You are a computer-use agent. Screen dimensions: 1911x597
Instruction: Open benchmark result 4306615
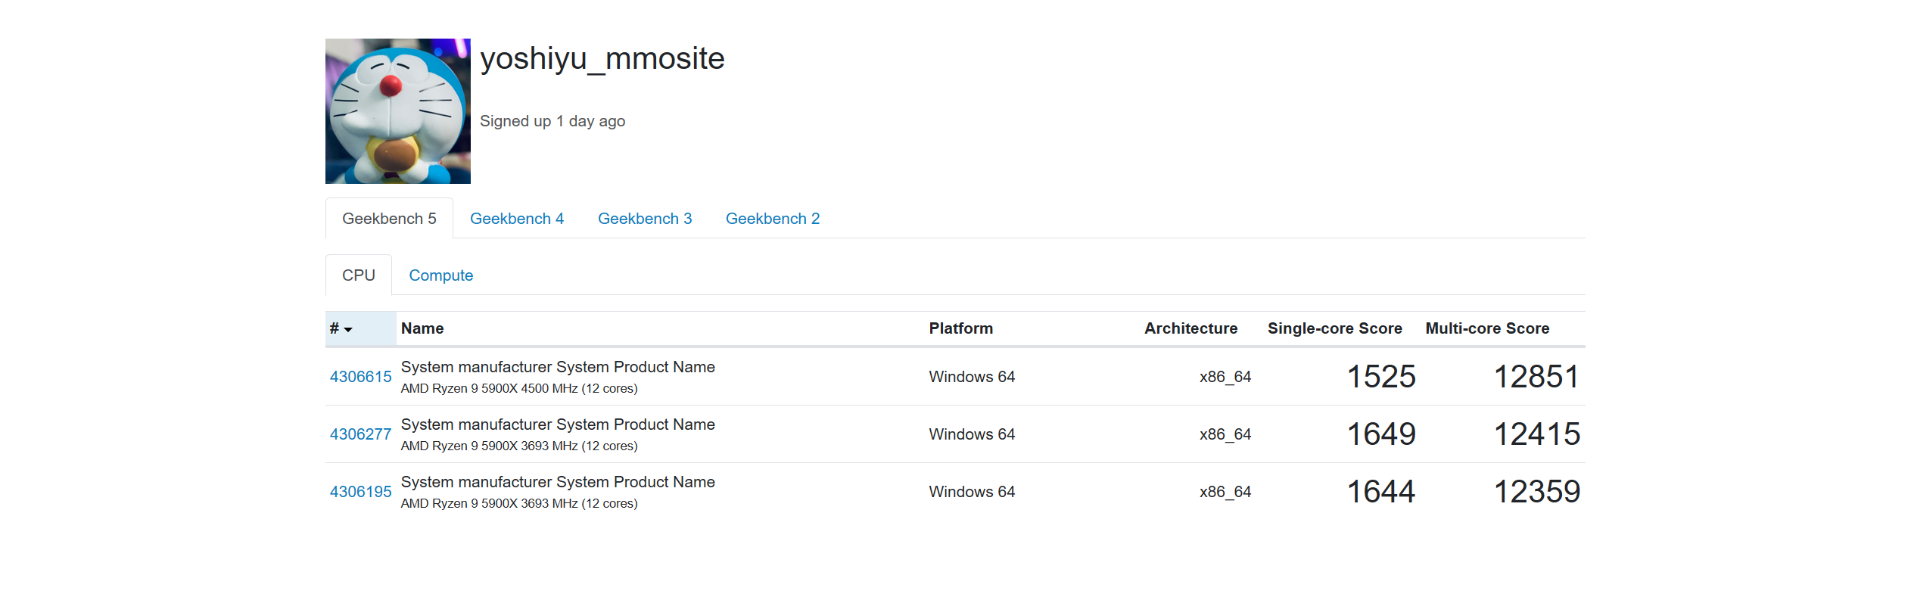[360, 377]
